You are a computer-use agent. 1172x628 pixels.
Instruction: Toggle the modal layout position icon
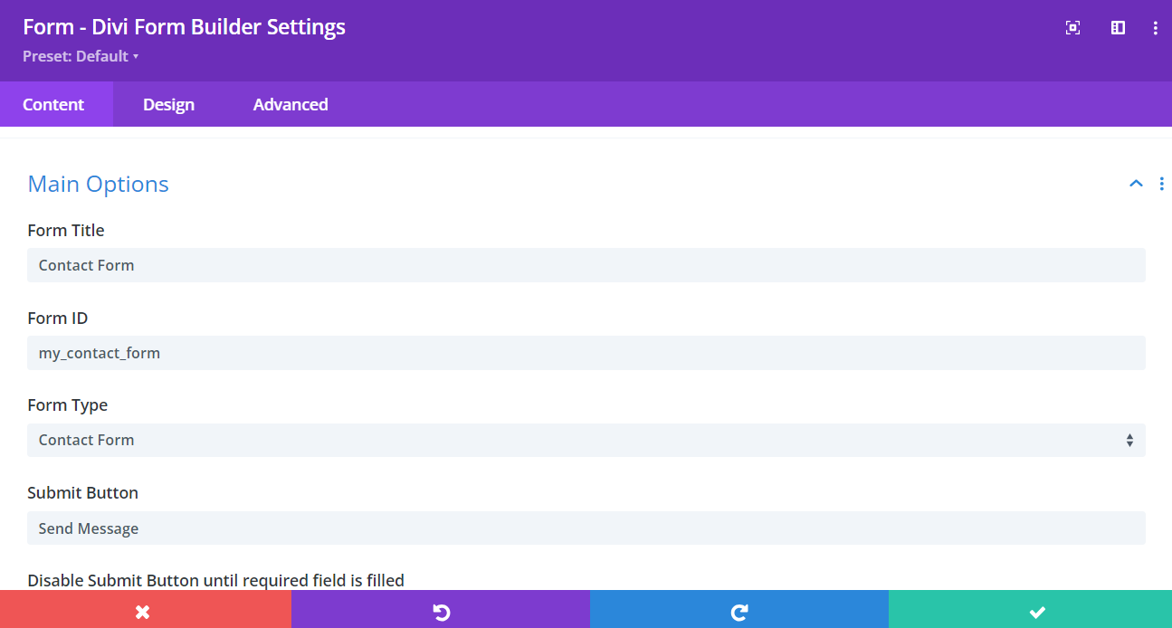pos(1118,27)
